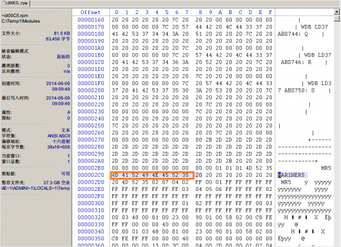The height and width of the screenshot is (247, 341).
Task: Click offset row 00000160
Action: (x=91, y=20)
